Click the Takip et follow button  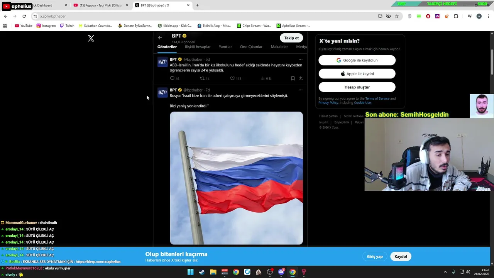pyautogui.click(x=291, y=38)
